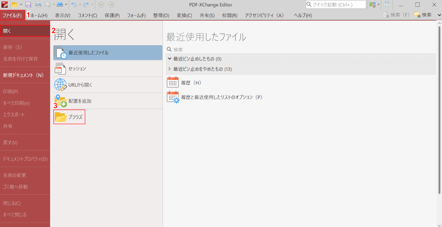Click the PDF-XChange Editor app logo icon
Image resolution: width=442 pixels, height=227 pixels.
pyautogui.click(x=5, y=5)
